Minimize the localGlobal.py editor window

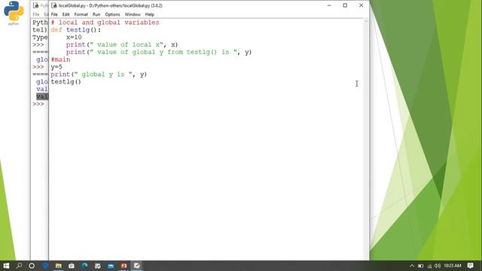click(x=329, y=5)
